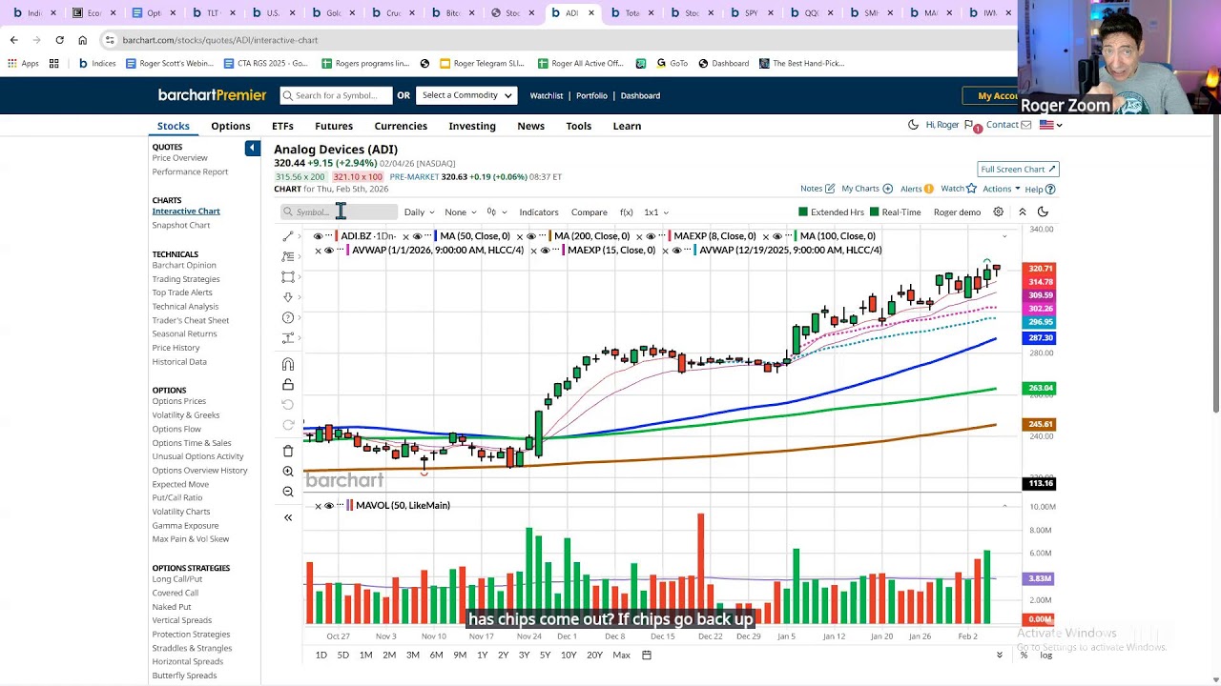Hide the MA (200, Close, 0) line

point(531,236)
